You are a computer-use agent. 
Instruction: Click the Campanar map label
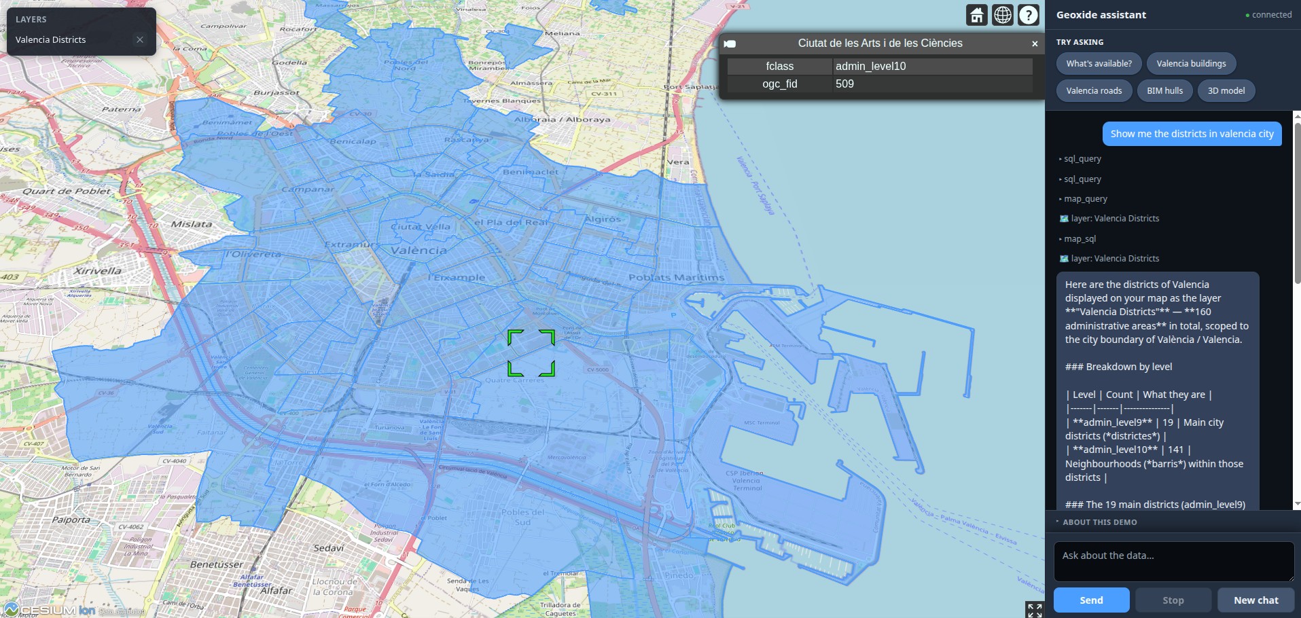[x=308, y=189]
